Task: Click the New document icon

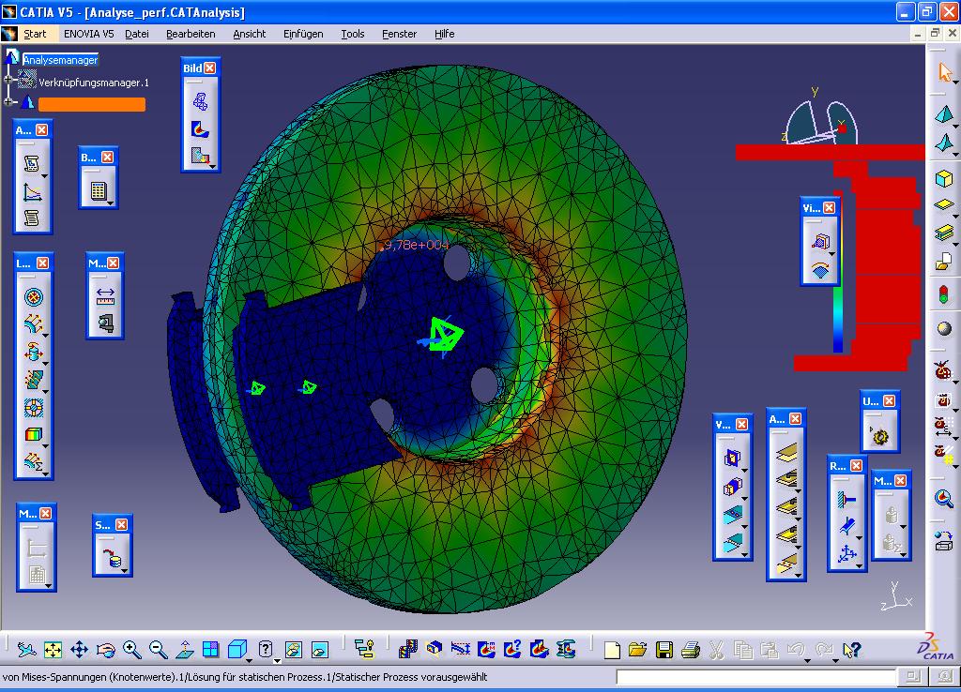Action: click(x=611, y=649)
